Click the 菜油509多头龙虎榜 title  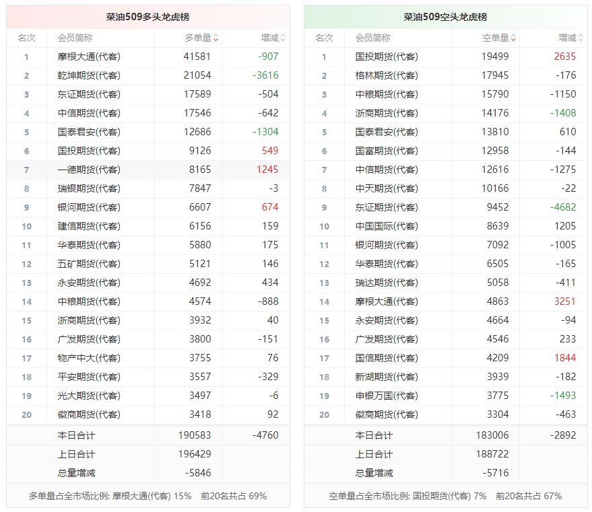pyautogui.click(x=147, y=17)
